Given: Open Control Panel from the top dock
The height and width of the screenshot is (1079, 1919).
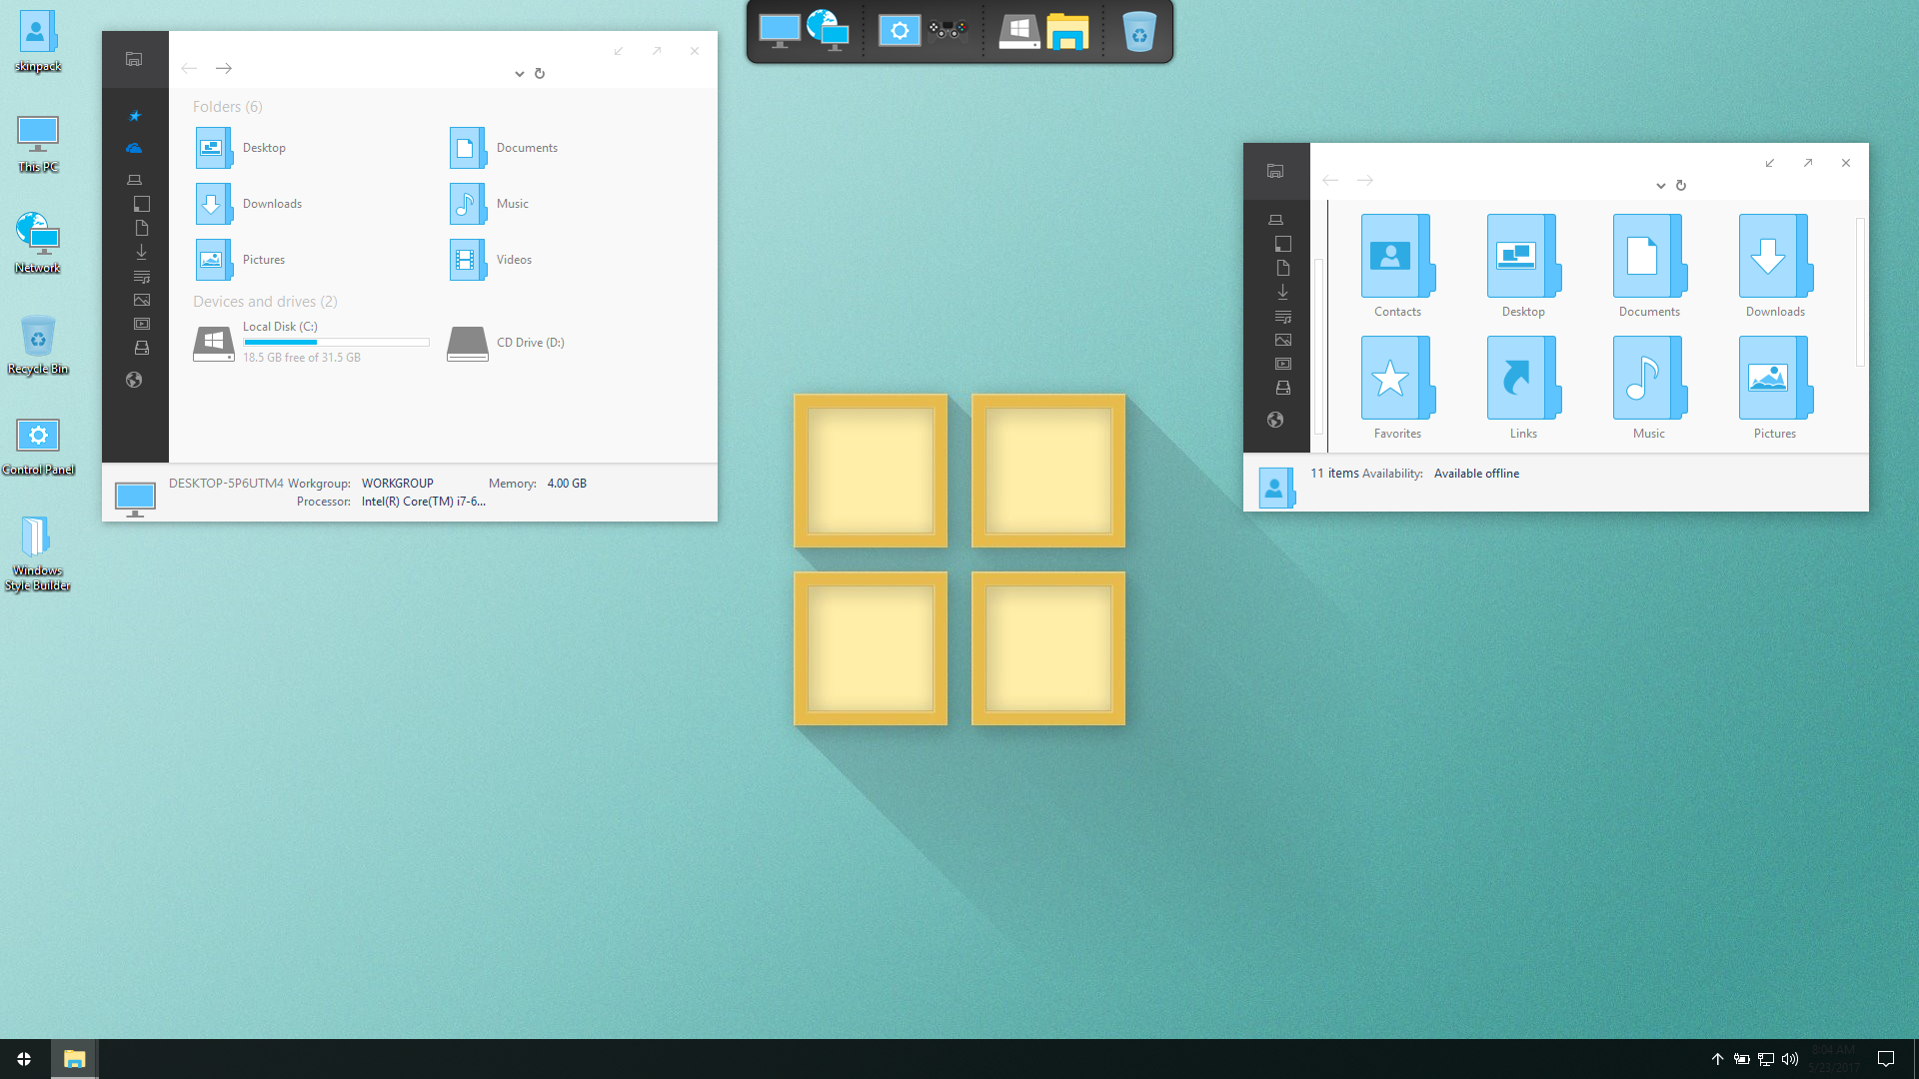Looking at the screenshot, I should [x=899, y=32].
